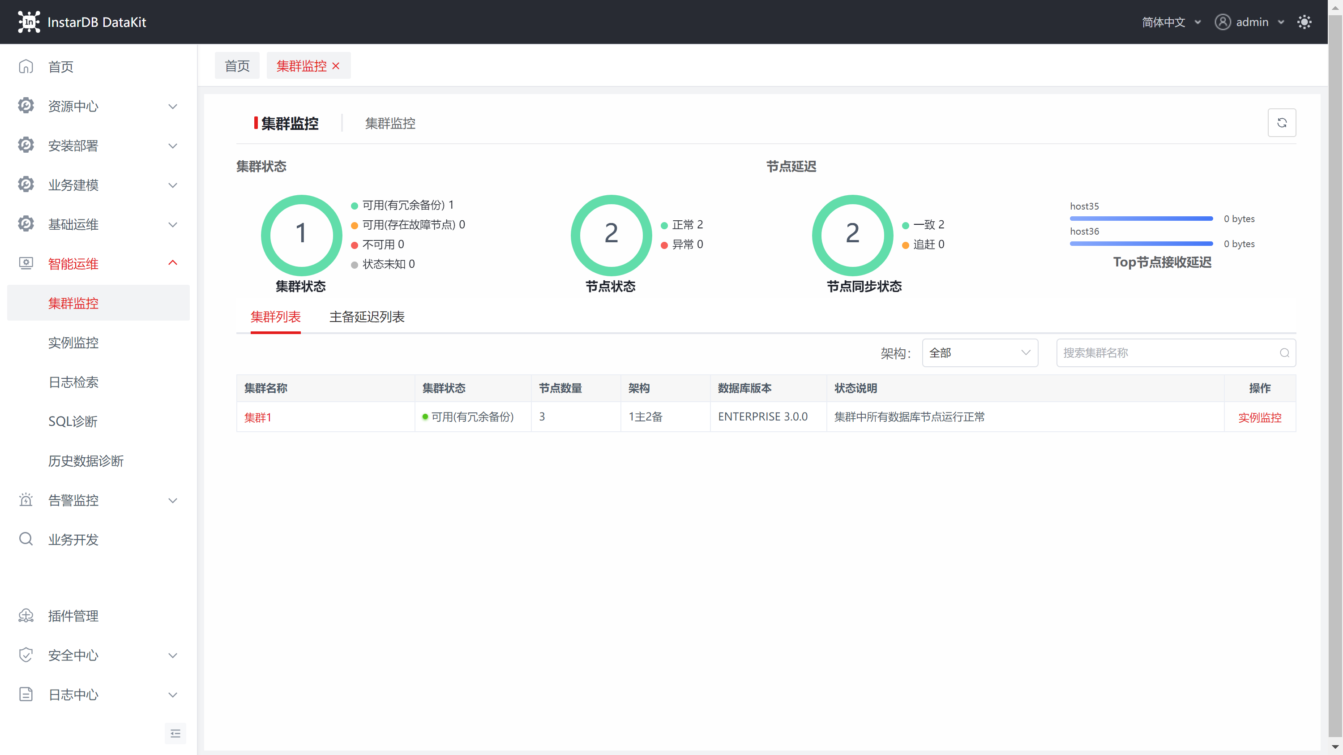Click the gear icon for 安装部署
Viewport: 1343px width, 755px height.
click(26, 146)
